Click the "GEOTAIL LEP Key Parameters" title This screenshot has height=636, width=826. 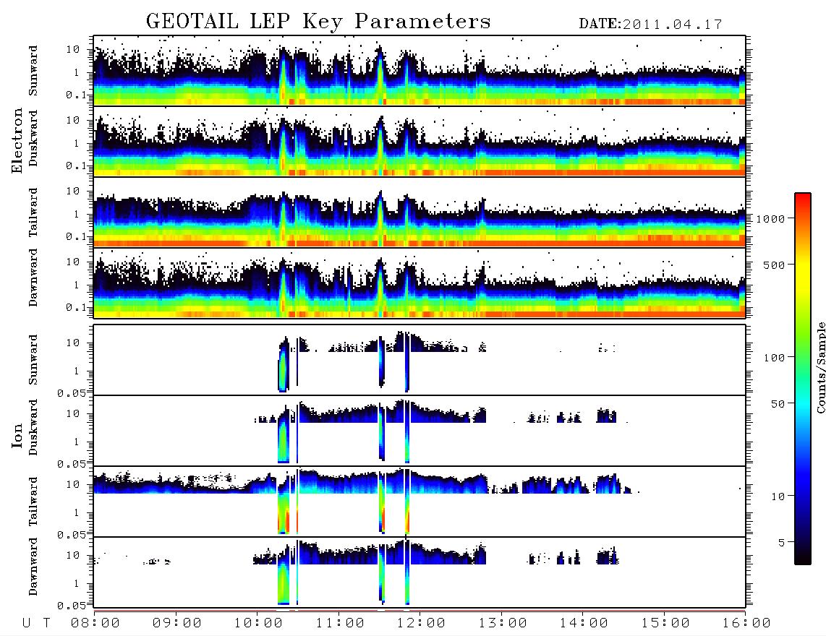318,22
